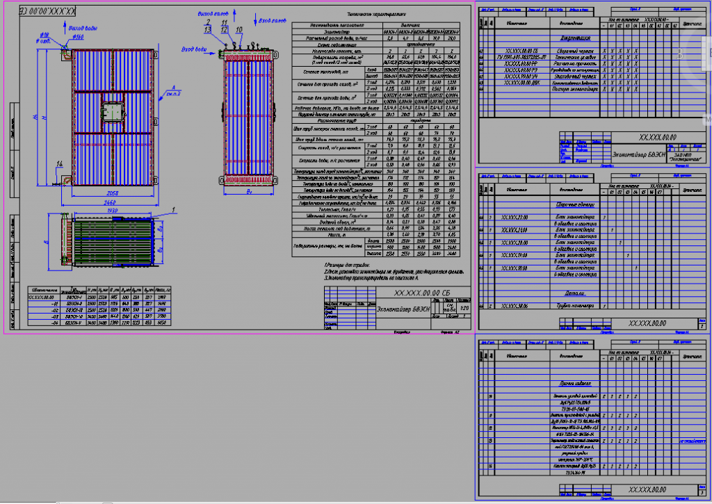Click the 1:20 scale value
The width and height of the screenshot is (712, 504).
464,308
